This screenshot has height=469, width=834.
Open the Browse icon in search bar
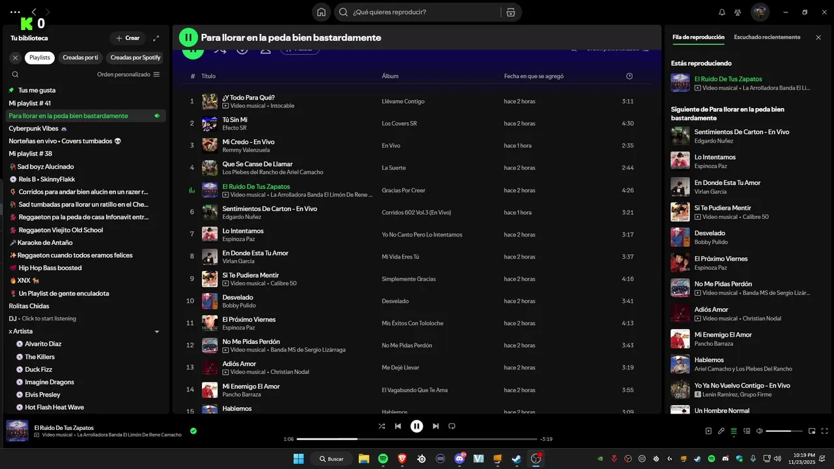coord(511,12)
